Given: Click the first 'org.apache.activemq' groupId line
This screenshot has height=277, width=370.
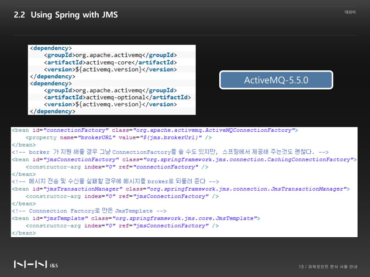Looking at the screenshot, I should tap(110, 55).
